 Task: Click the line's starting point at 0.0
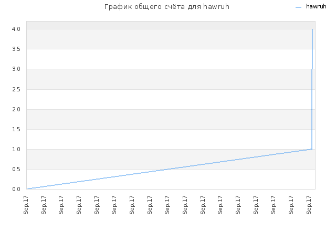pos(27,189)
